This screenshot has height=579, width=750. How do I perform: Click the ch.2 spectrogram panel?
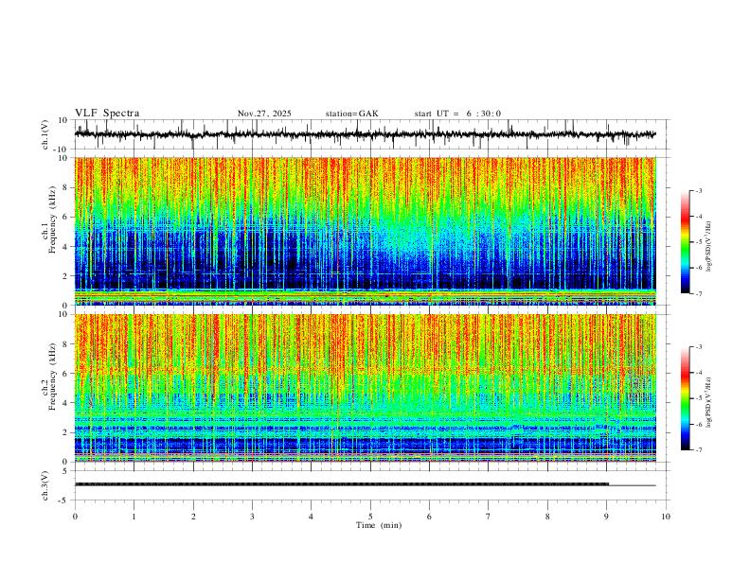coord(366,388)
